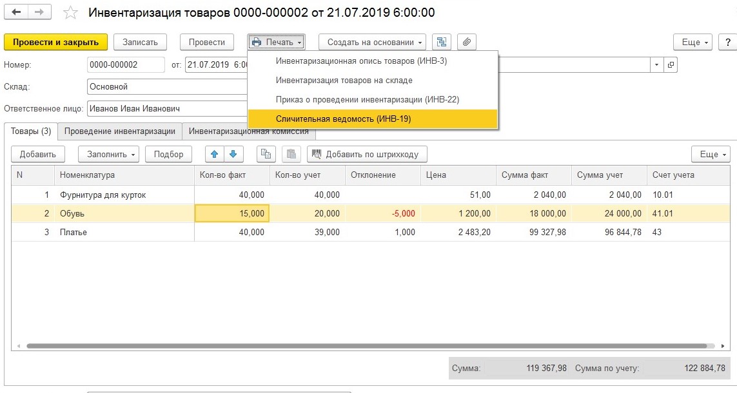Move row down with blue arrow
The image size is (737, 393).
click(233, 154)
